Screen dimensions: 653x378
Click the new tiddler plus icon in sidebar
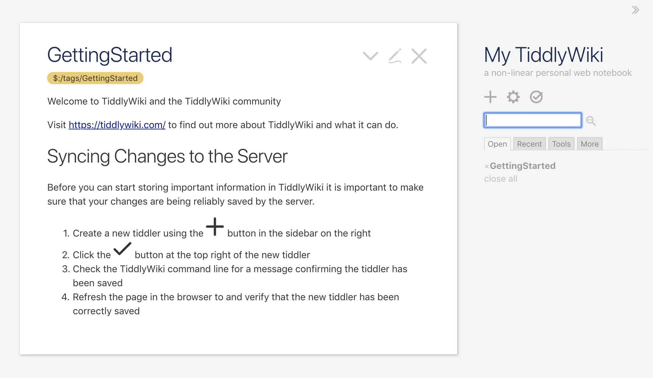490,97
